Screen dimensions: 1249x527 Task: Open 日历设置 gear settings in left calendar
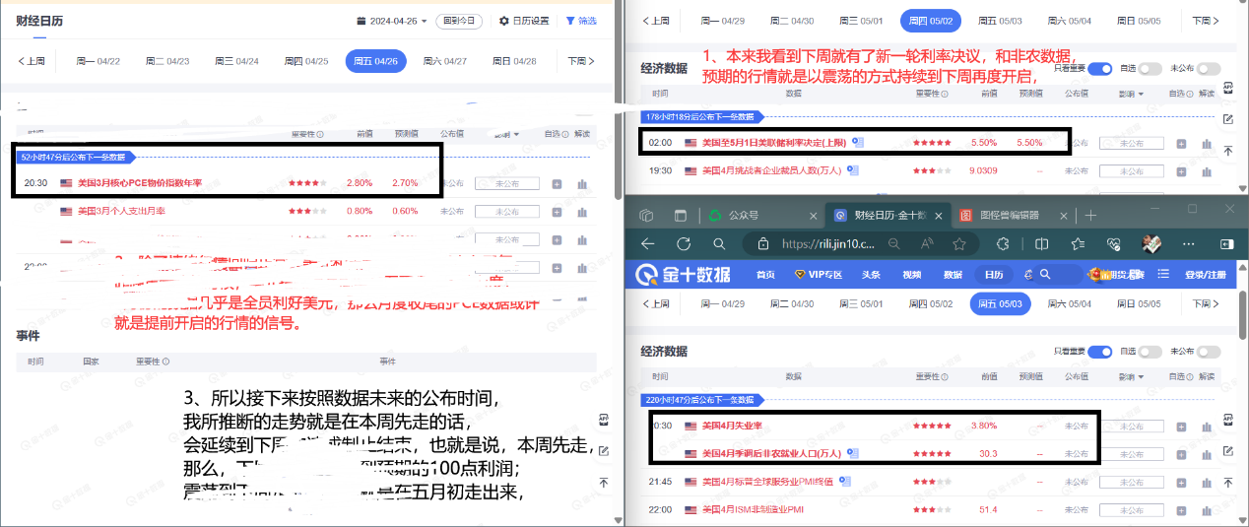(524, 20)
